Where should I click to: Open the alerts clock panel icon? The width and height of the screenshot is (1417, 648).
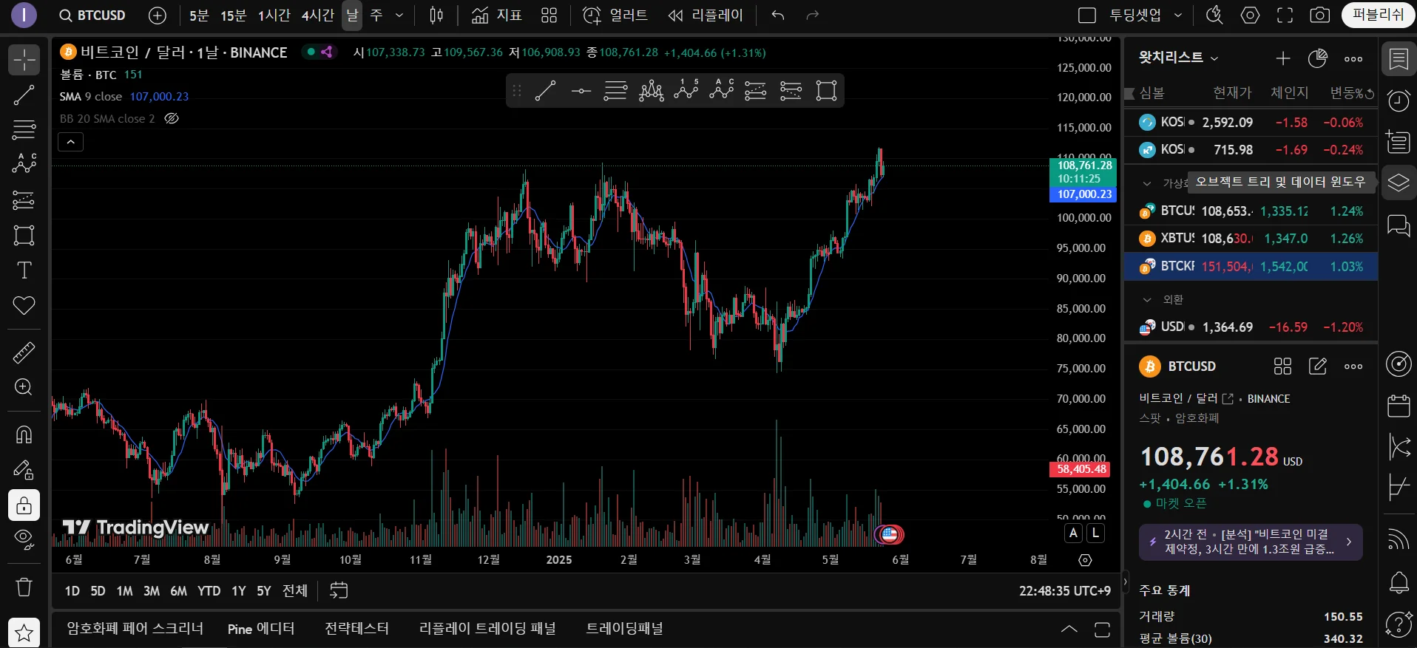tap(1399, 100)
